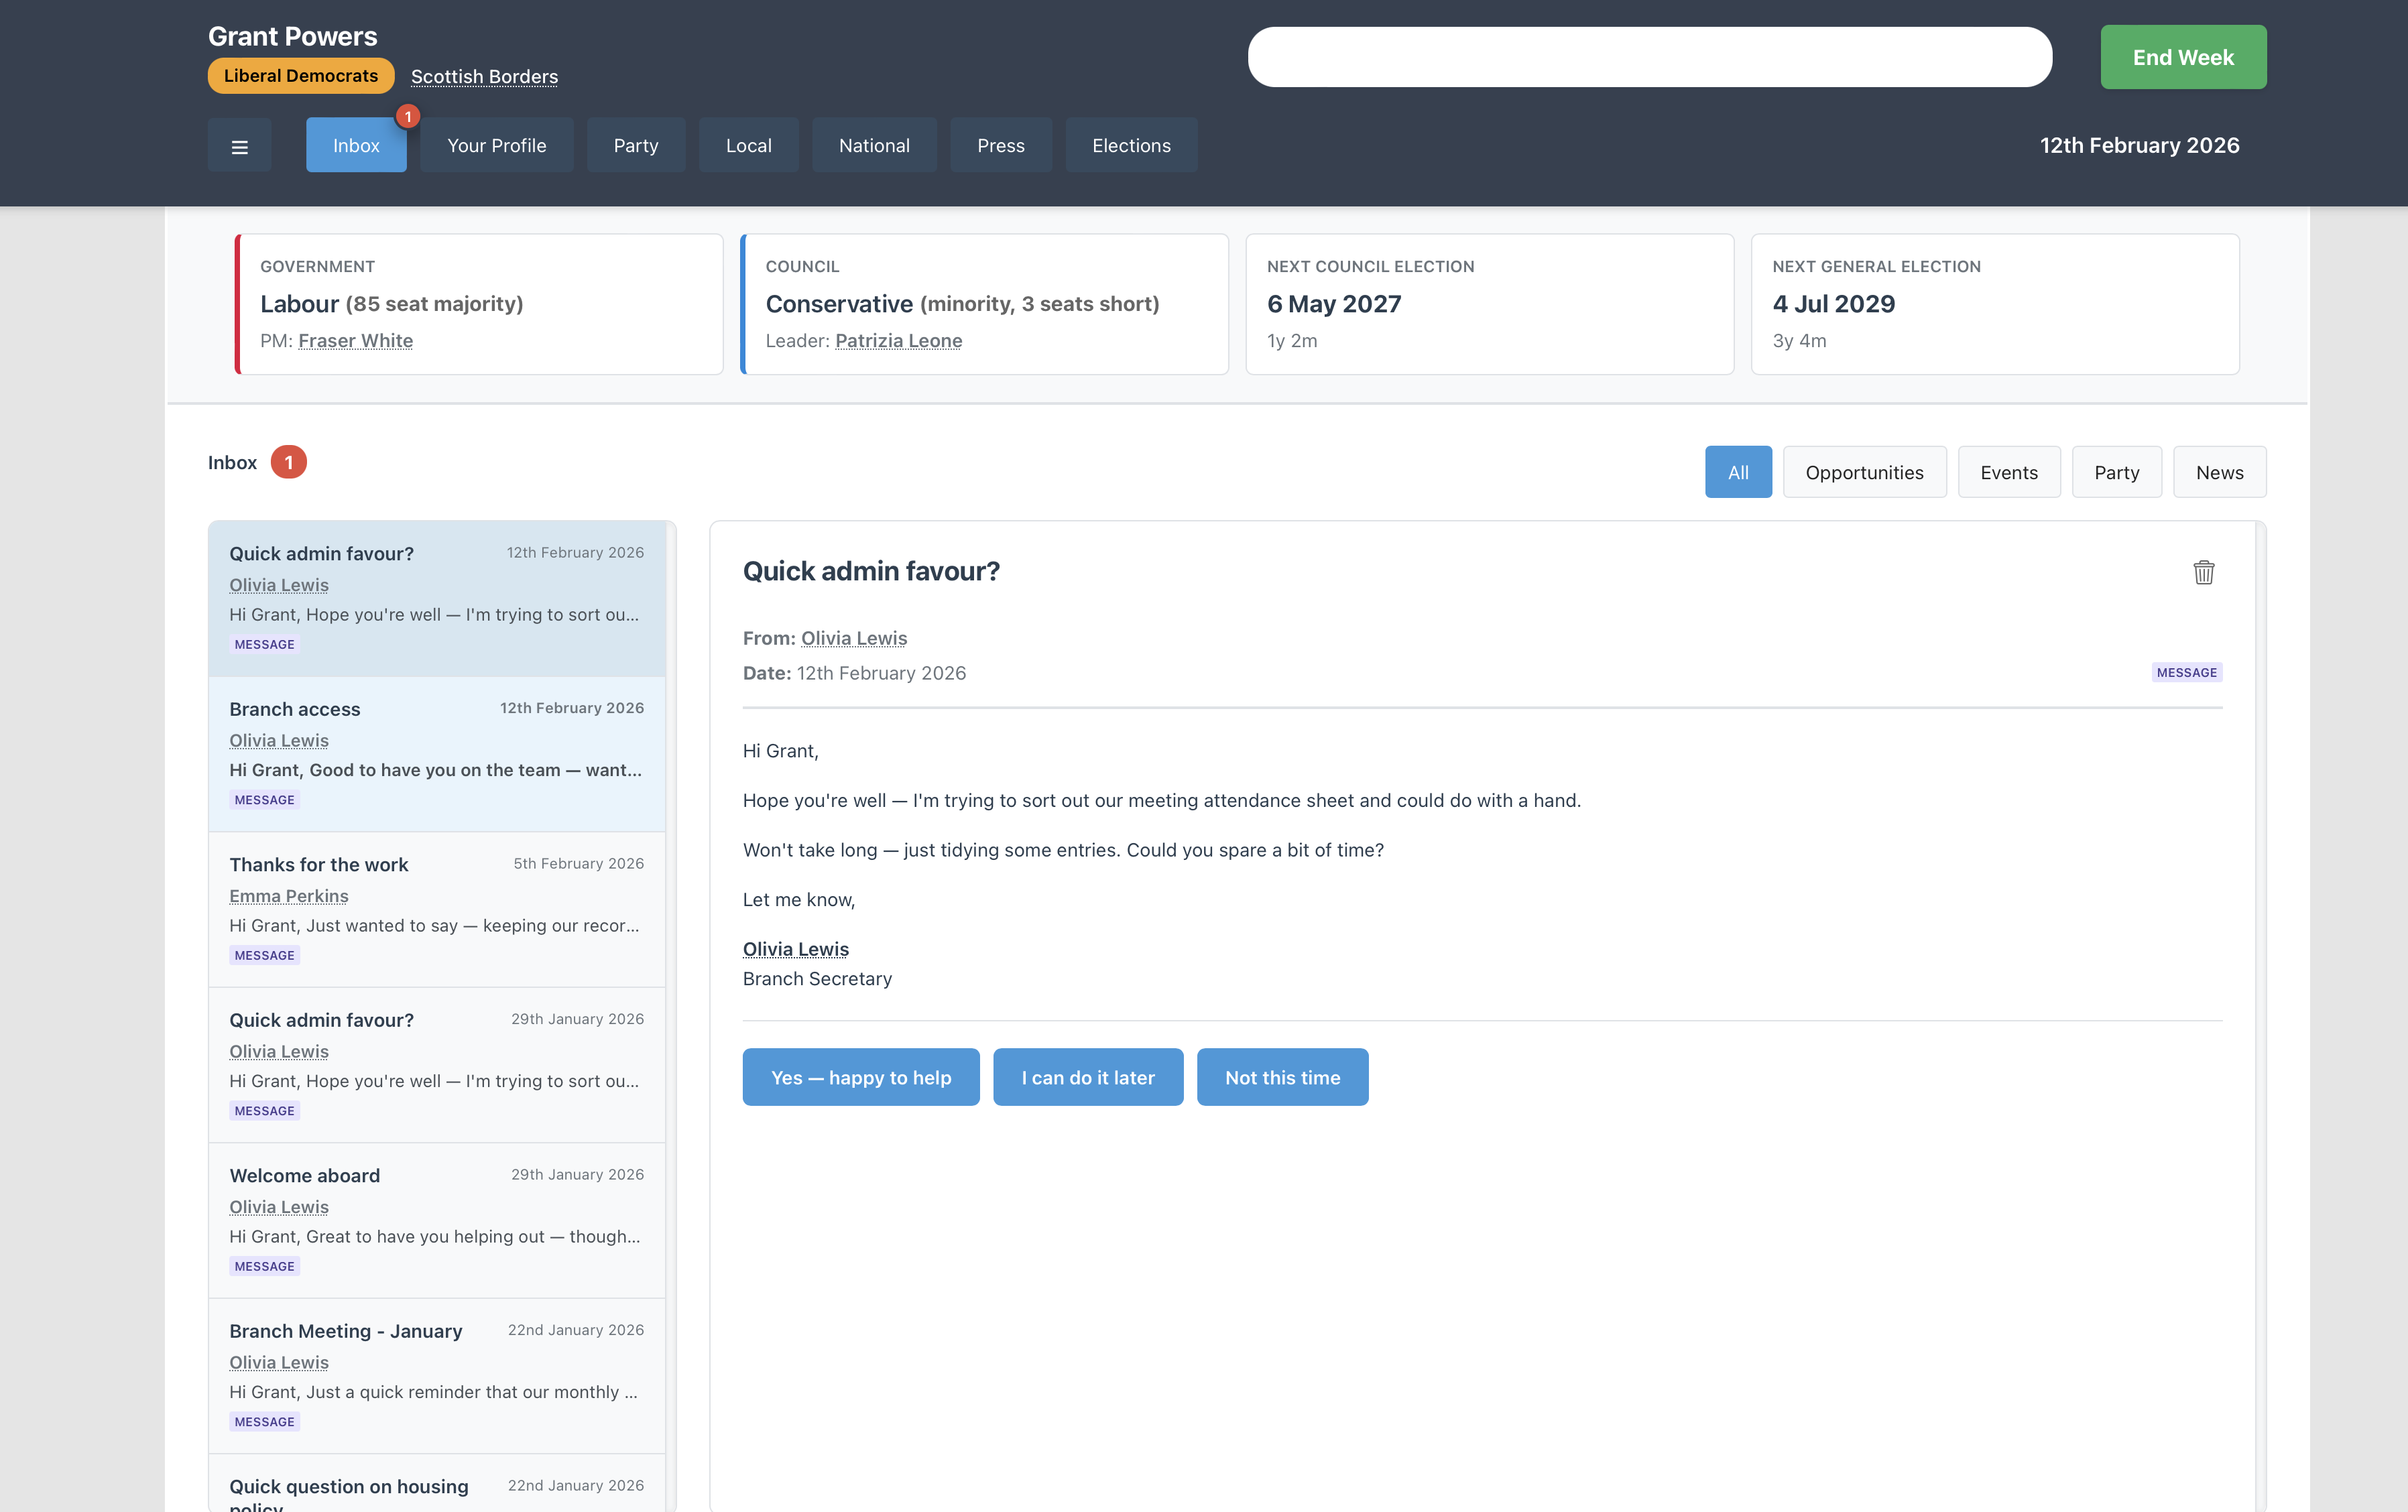Click the search input field
The width and height of the screenshot is (2408, 1512).
point(1649,57)
